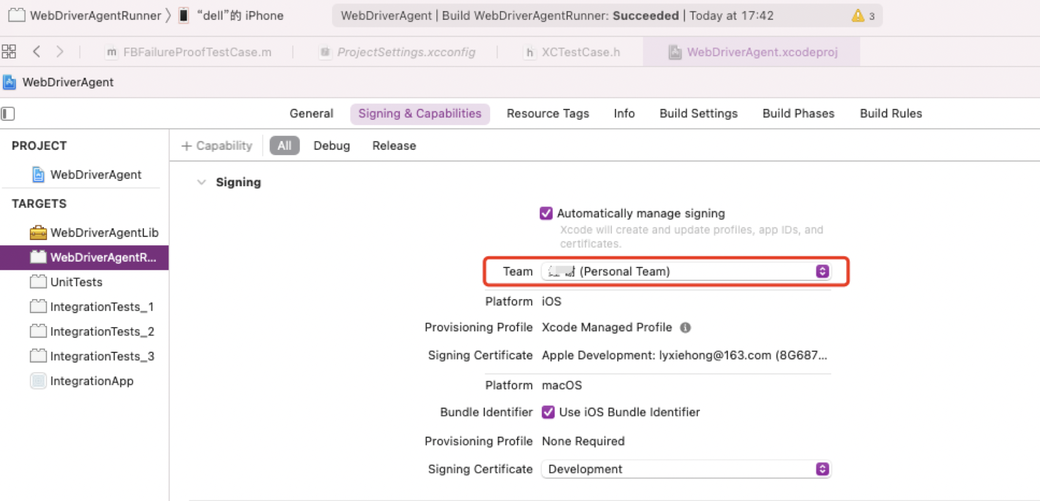Screen dimensions: 1040x501
Task: Open the XCTestCase.h editor tab
Action: coord(572,52)
